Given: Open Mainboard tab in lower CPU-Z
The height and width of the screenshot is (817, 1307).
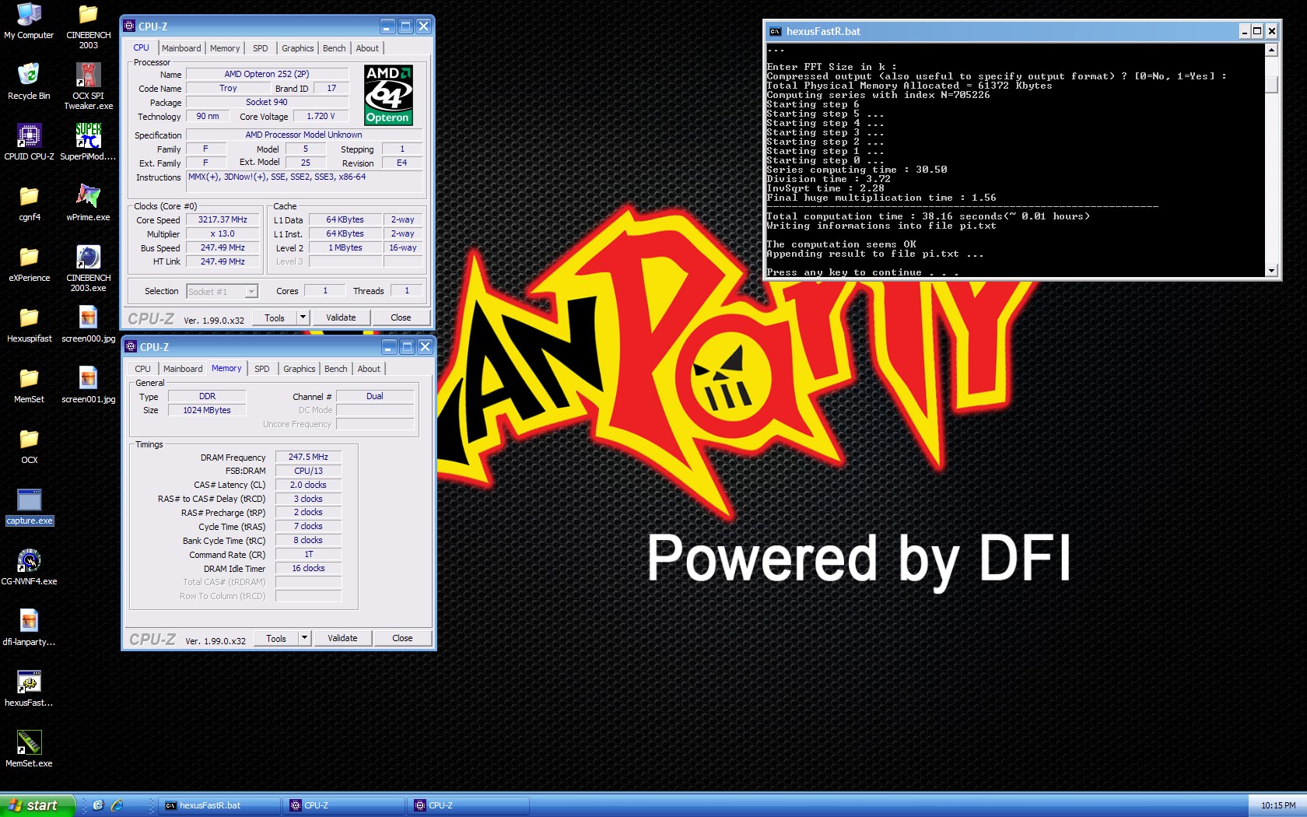Looking at the screenshot, I should tap(183, 369).
